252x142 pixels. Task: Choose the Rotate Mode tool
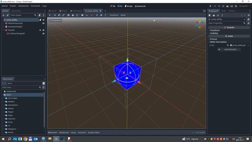pos(59,15)
